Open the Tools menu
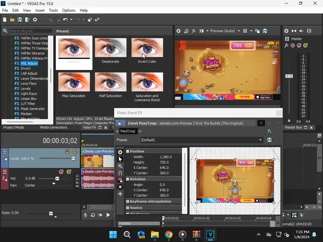 coord(53,10)
